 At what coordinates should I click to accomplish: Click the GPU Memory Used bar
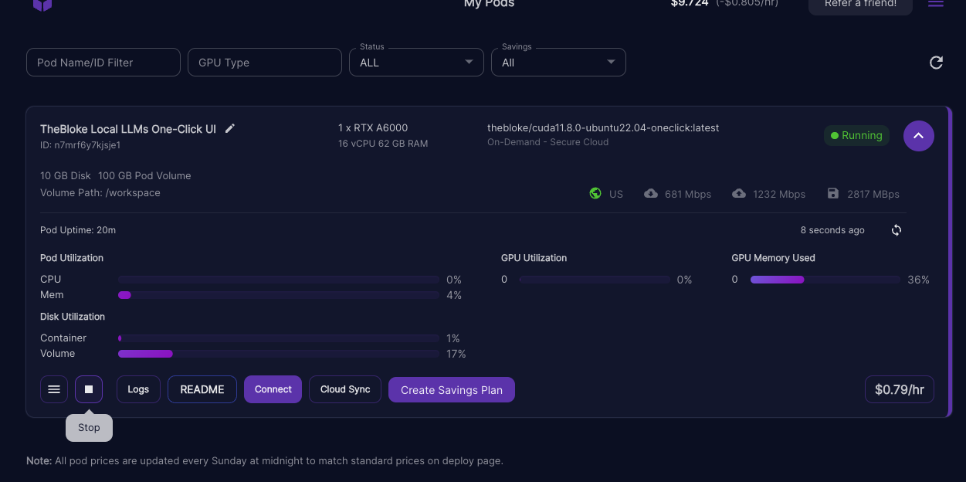click(825, 280)
